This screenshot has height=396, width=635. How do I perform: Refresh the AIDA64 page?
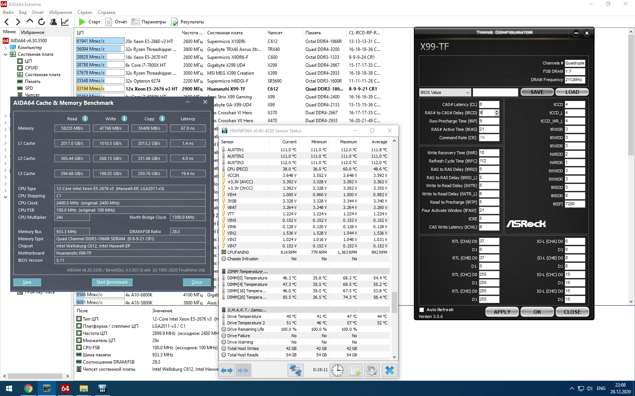42,22
